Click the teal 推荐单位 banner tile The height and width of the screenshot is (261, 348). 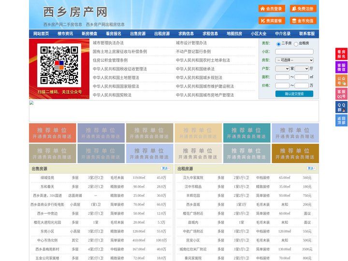247,133
